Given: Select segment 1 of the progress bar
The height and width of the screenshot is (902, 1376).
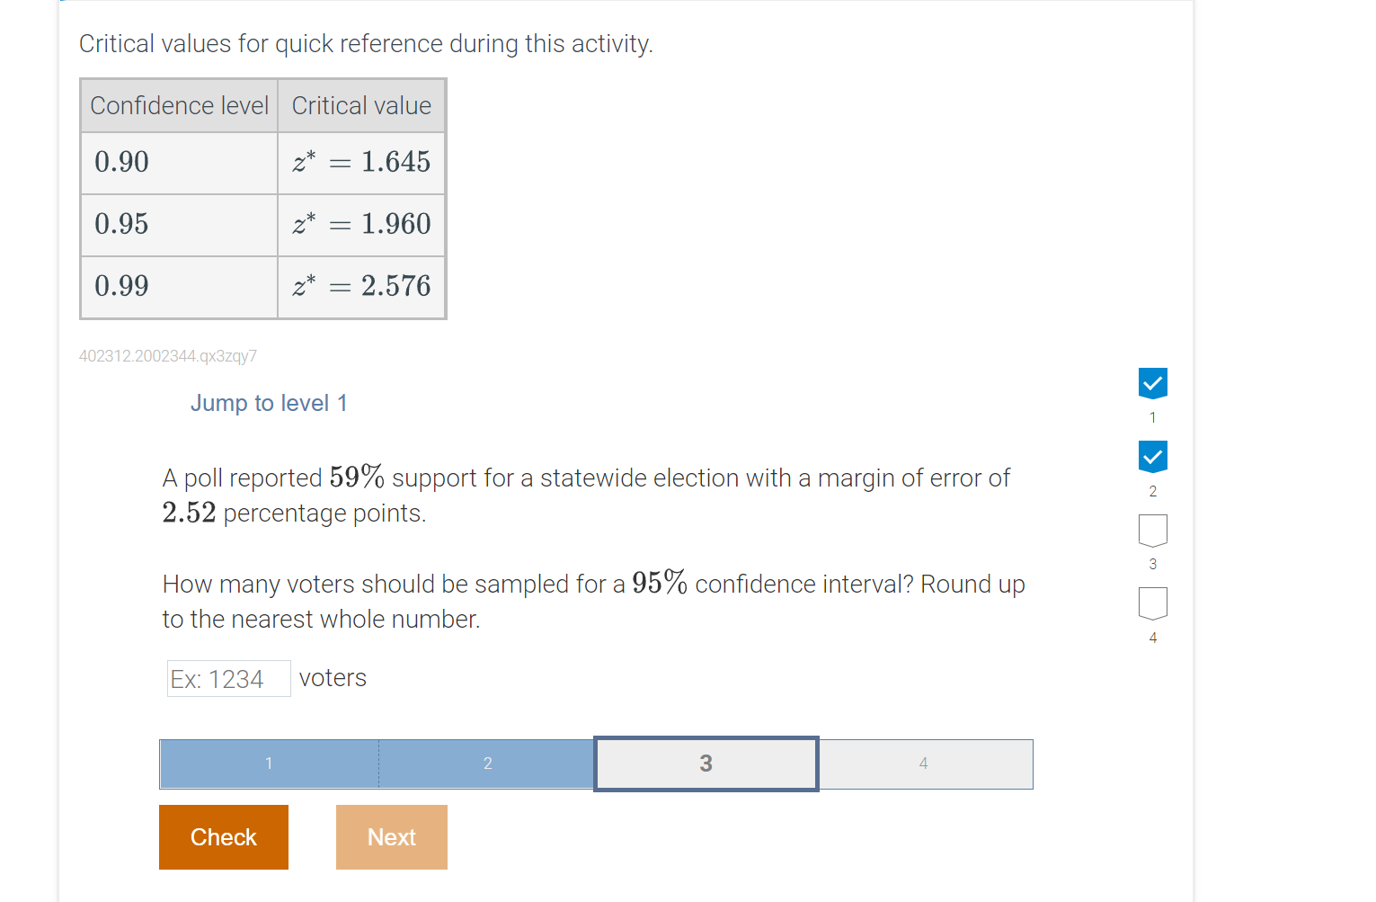Looking at the screenshot, I should click(x=268, y=763).
